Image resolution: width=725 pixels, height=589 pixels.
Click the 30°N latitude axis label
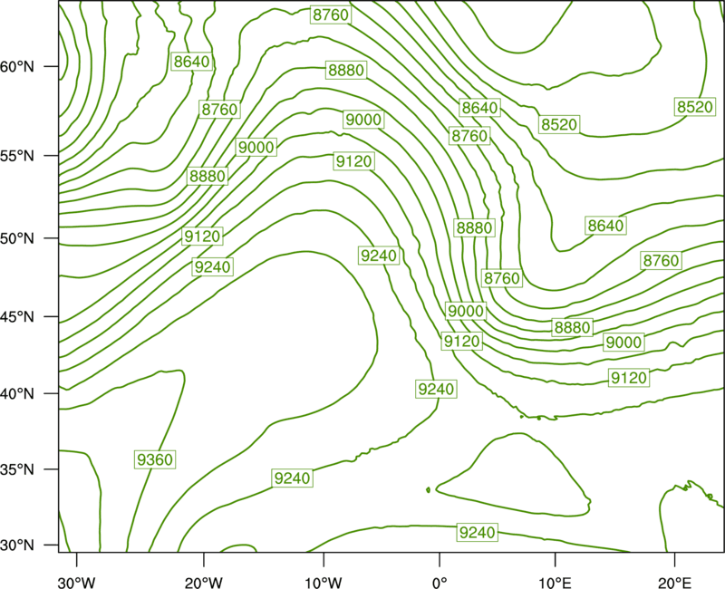[x=17, y=546]
